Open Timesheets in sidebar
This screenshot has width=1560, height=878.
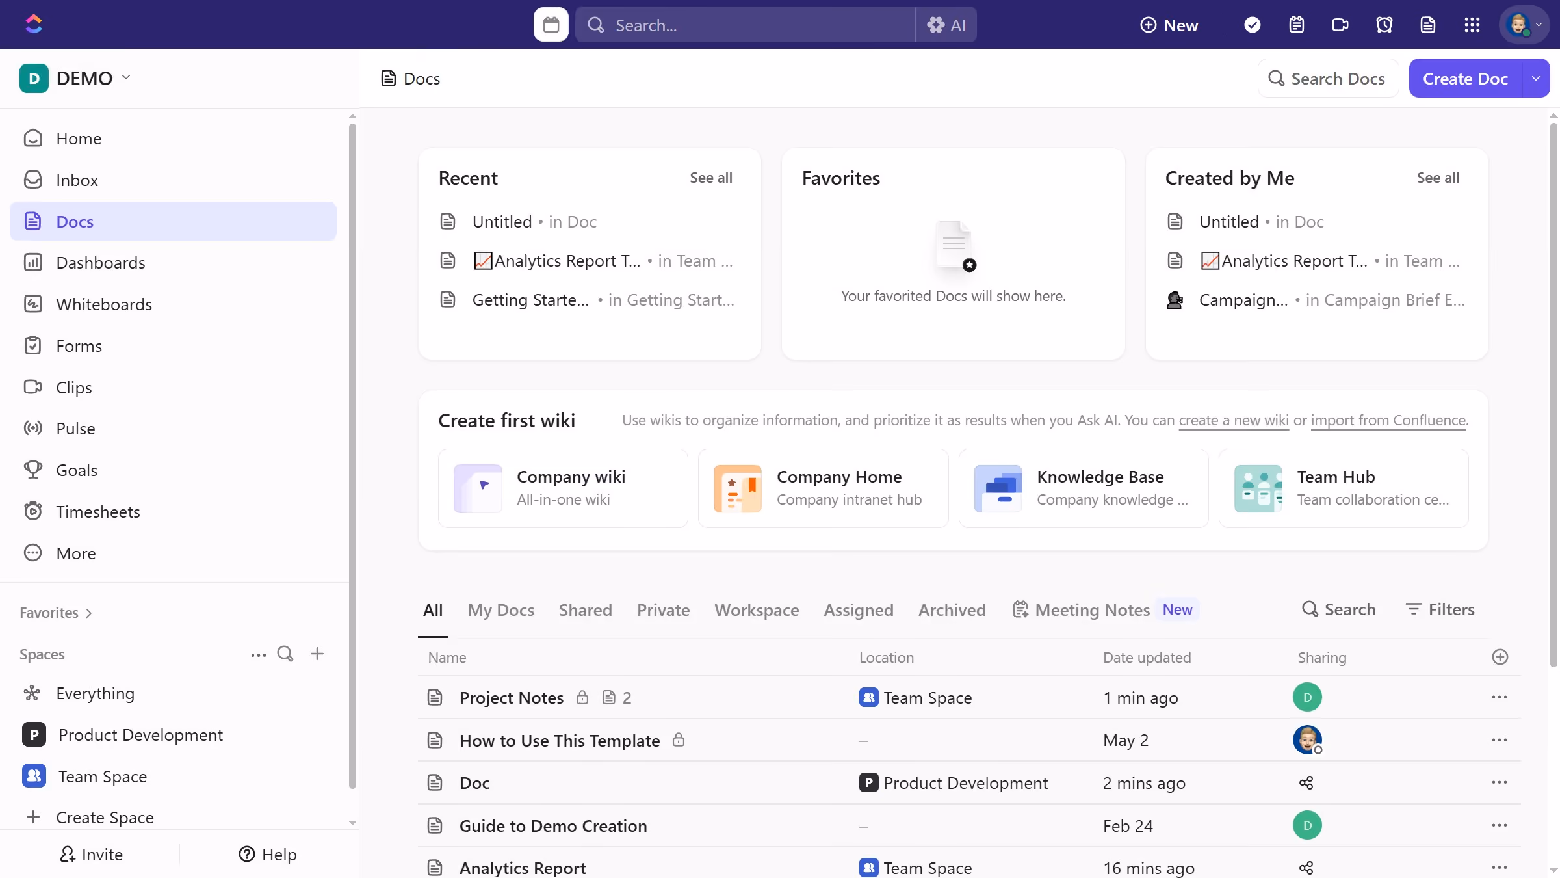coord(173,512)
